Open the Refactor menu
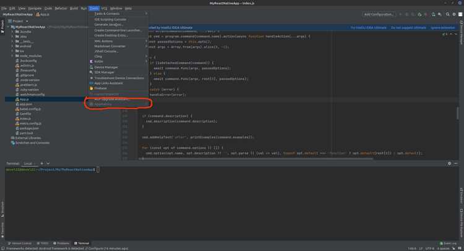This screenshot has height=251, width=464. pos(61,8)
